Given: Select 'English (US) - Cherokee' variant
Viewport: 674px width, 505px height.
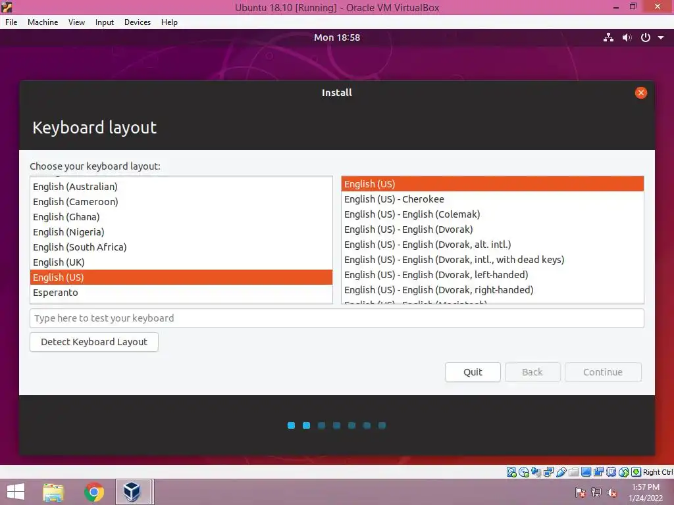Looking at the screenshot, I should pos(492,199).
